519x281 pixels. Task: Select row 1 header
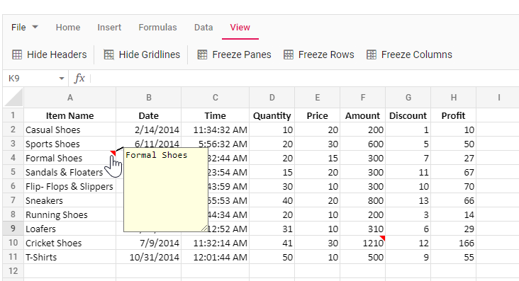[x=13, y=115]
